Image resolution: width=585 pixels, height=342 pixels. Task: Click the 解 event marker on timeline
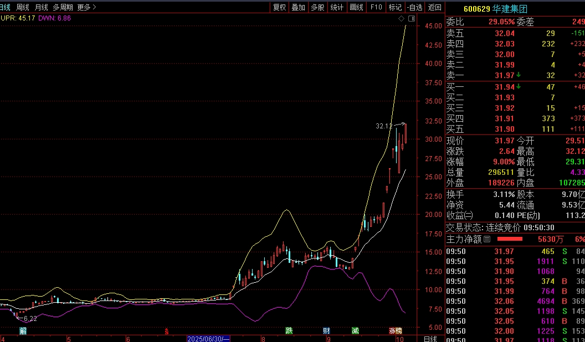click(x=23, y=330)
